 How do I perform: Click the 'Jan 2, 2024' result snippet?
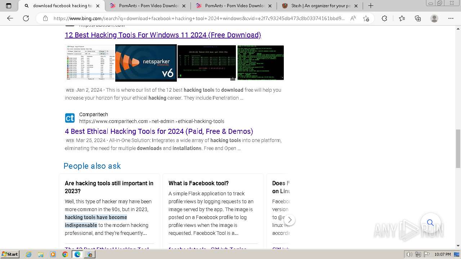(173, 94)
